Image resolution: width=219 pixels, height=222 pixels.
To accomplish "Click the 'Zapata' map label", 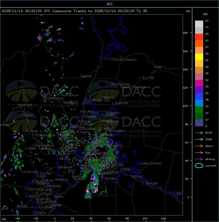I will click(x=58, y=196).
